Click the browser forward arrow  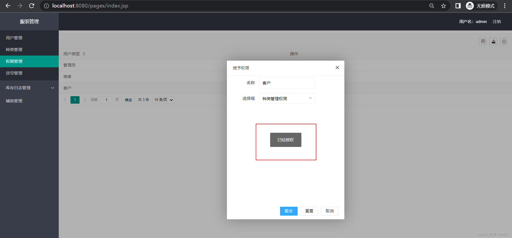point(20,6)
